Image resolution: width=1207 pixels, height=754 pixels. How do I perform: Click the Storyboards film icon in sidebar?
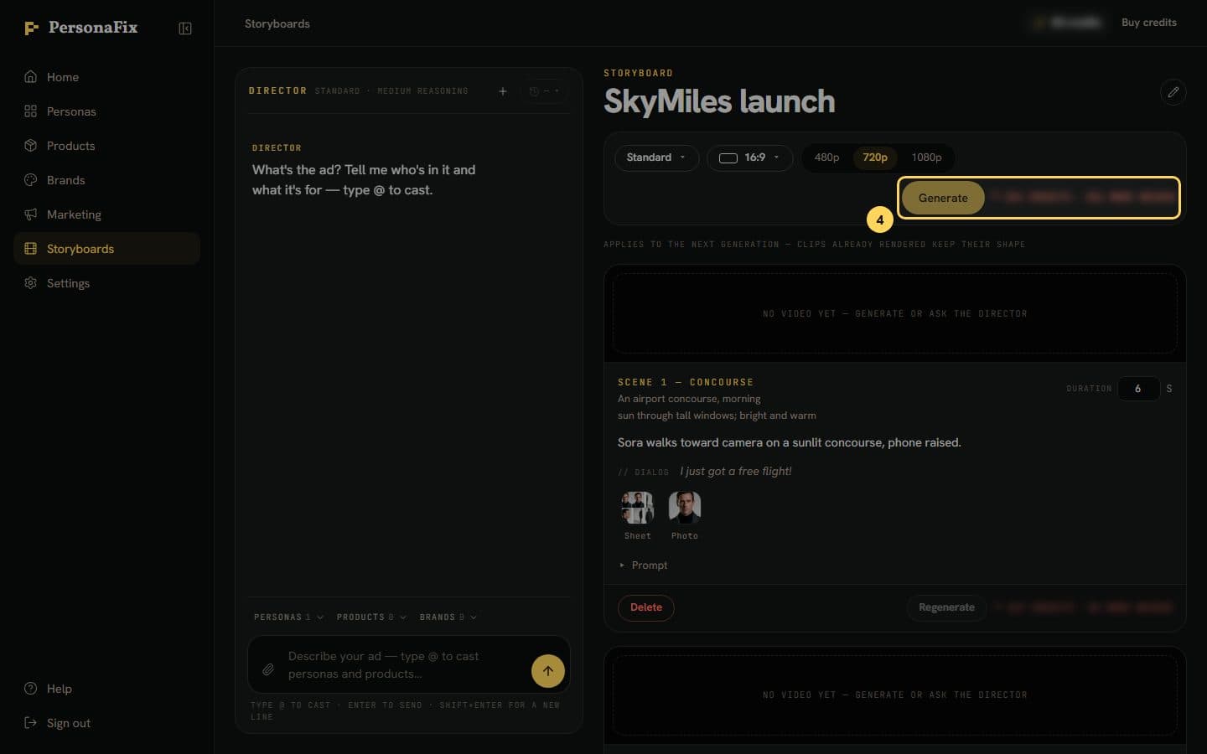tap(31, 249)
